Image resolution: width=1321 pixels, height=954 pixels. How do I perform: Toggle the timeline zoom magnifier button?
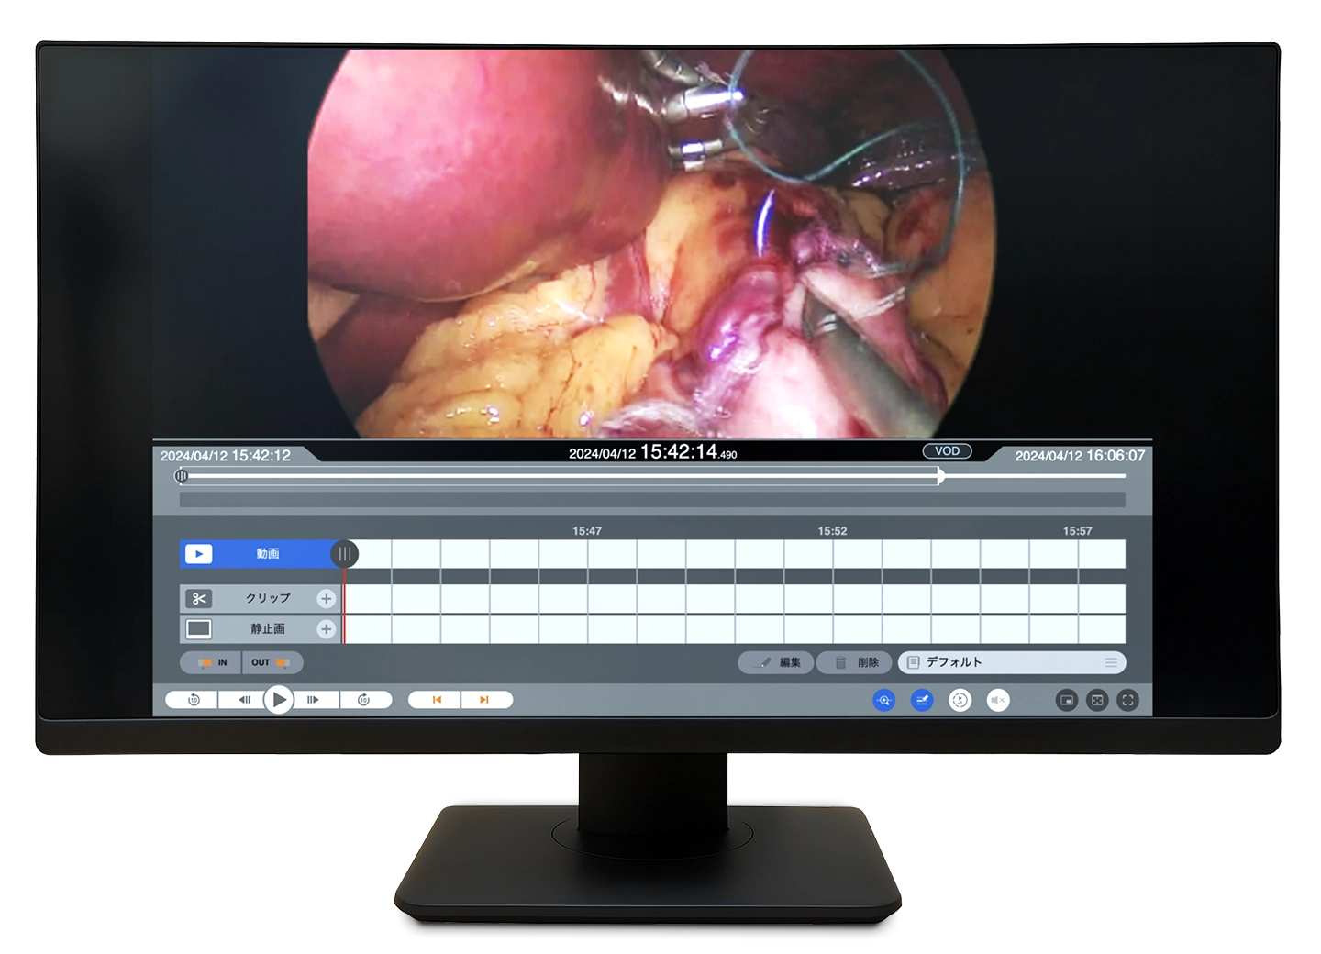tap(883, 700)
